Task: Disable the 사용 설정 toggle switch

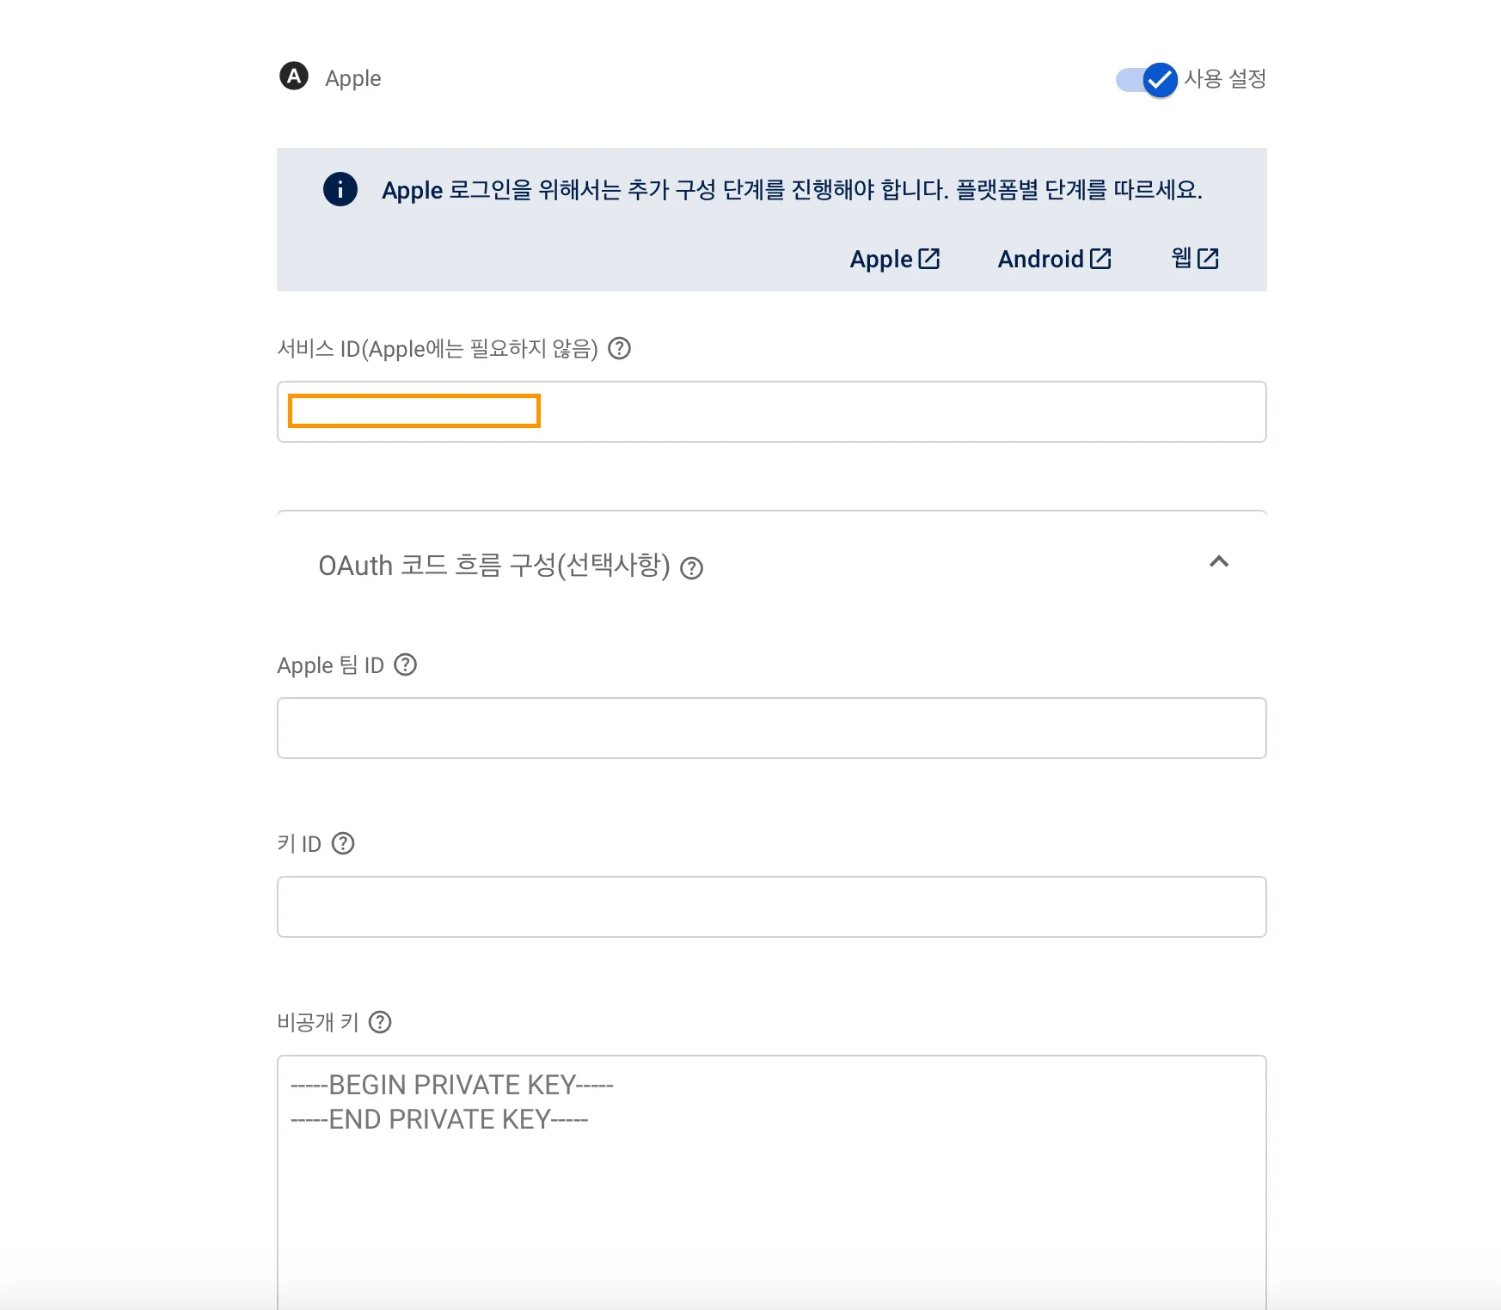Action: pyautogui.click(x=1147, y=80)
